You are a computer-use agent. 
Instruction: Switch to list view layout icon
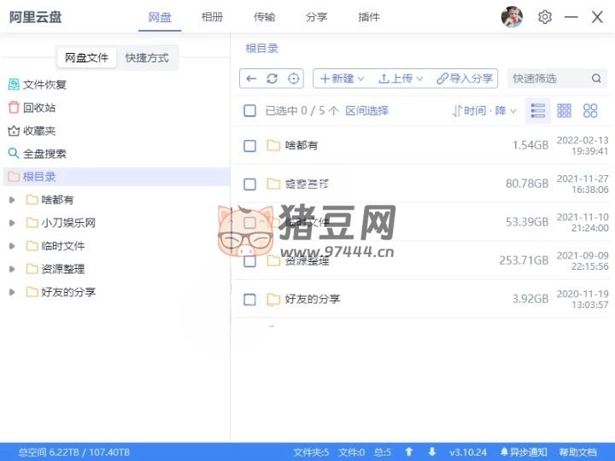pos(538,111)
